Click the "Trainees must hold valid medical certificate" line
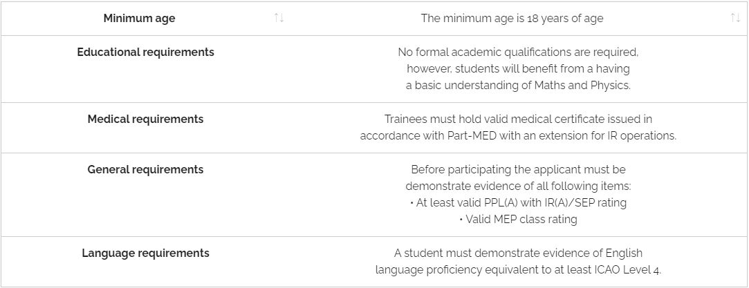This screenshot has height=288, width=749. click(518, 119)
